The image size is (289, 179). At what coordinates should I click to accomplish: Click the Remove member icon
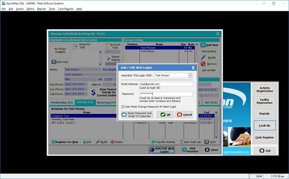(203, 64)
